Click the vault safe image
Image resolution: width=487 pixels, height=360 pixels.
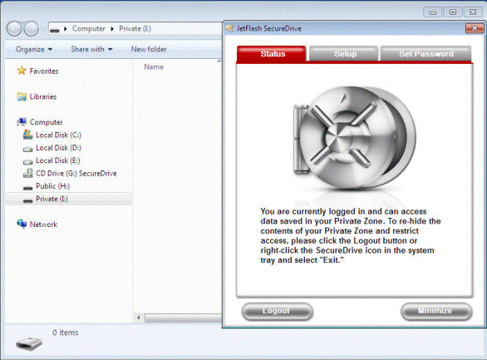pos(354,139)
